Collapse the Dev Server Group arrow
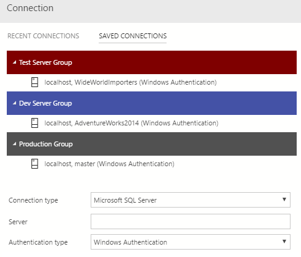301x257 pixels. point(14,103)
